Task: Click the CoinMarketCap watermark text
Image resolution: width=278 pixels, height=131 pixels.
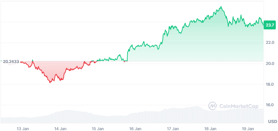Action: [x=239, y=106]
